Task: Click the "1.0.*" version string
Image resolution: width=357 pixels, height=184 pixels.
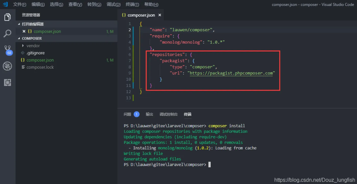Action: [x=216, y=42]
